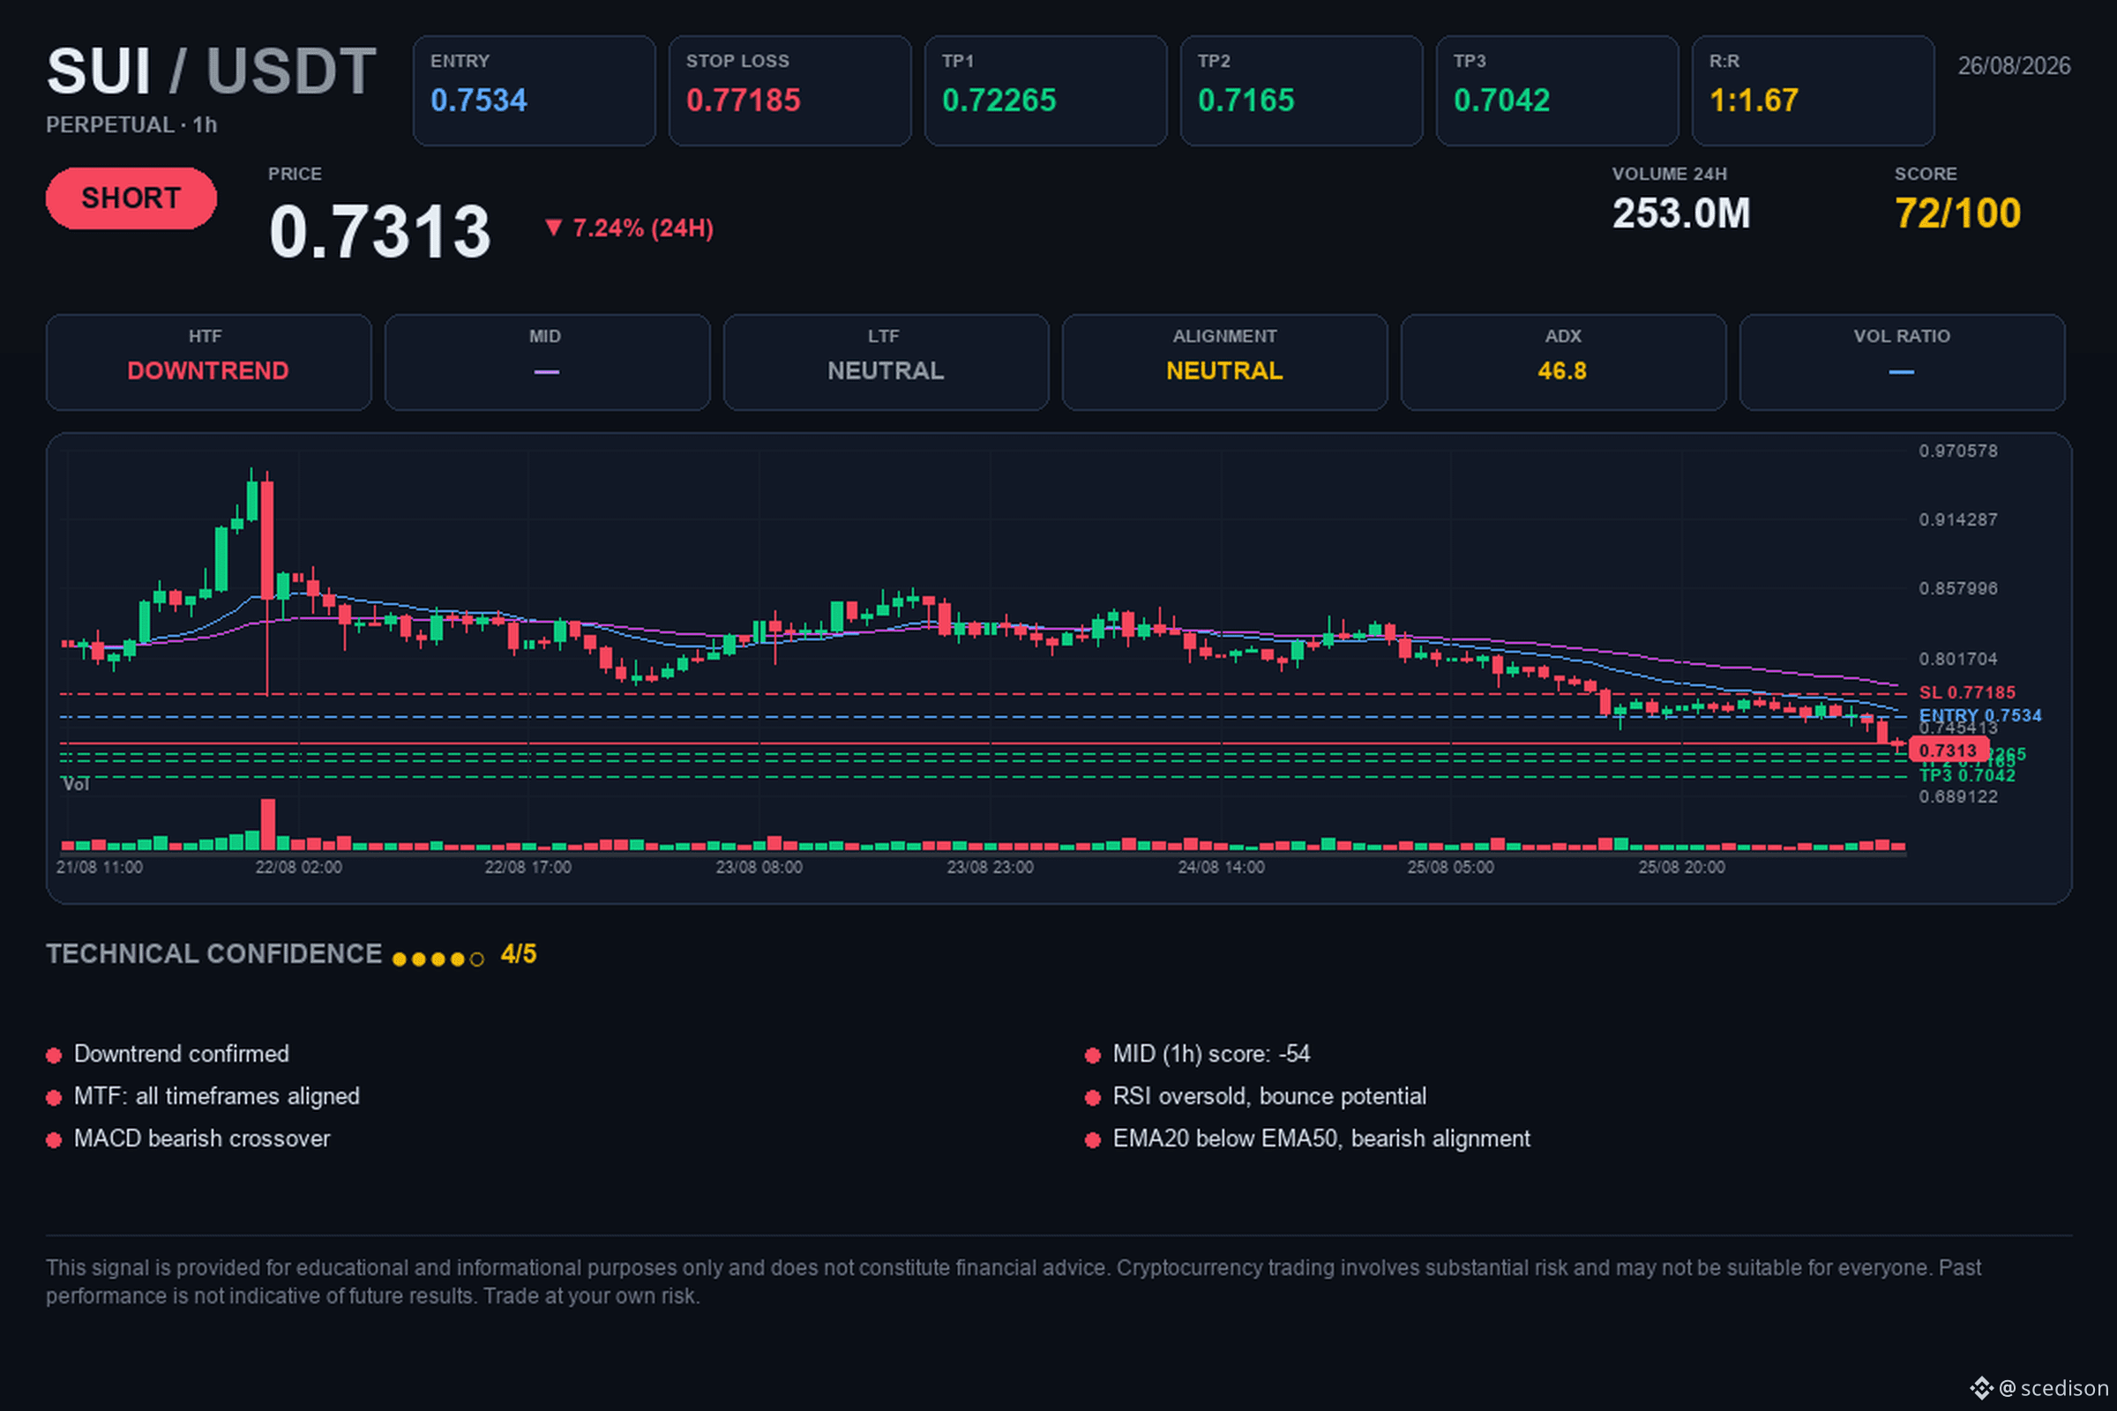Click the VOLUME 24H value 253.0M
Image resolution: width=2117 pixels, height=1411 pixels.
(x=1680, y=214)
